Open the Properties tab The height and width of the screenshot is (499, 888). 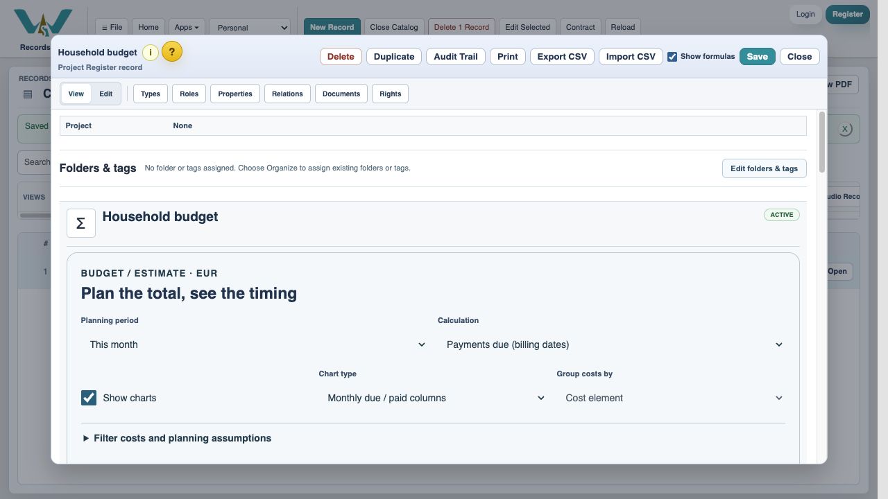click(x=235, y=94)
